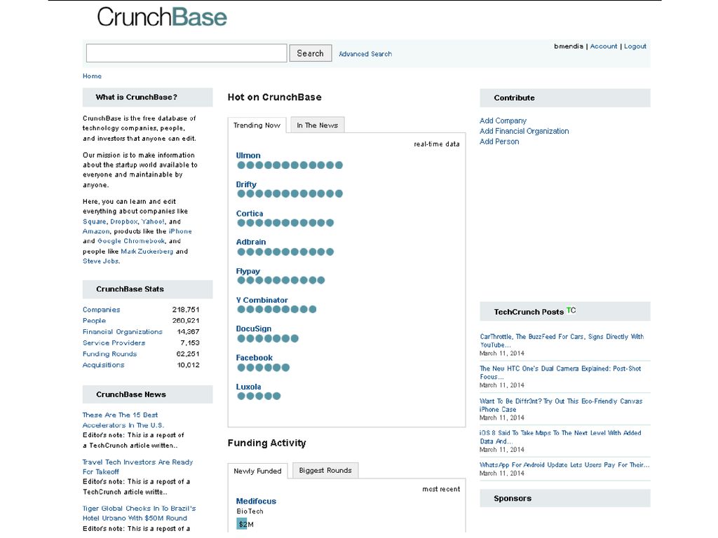
Task: Open the Steve Jobs person link
Action: point(101,261)
